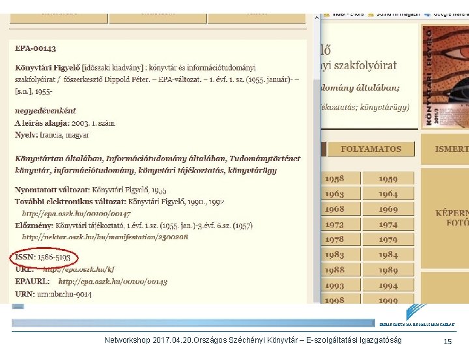Click the KÉPERN FOTÓ side button
The image size is (469, 352).
point(445,218)
